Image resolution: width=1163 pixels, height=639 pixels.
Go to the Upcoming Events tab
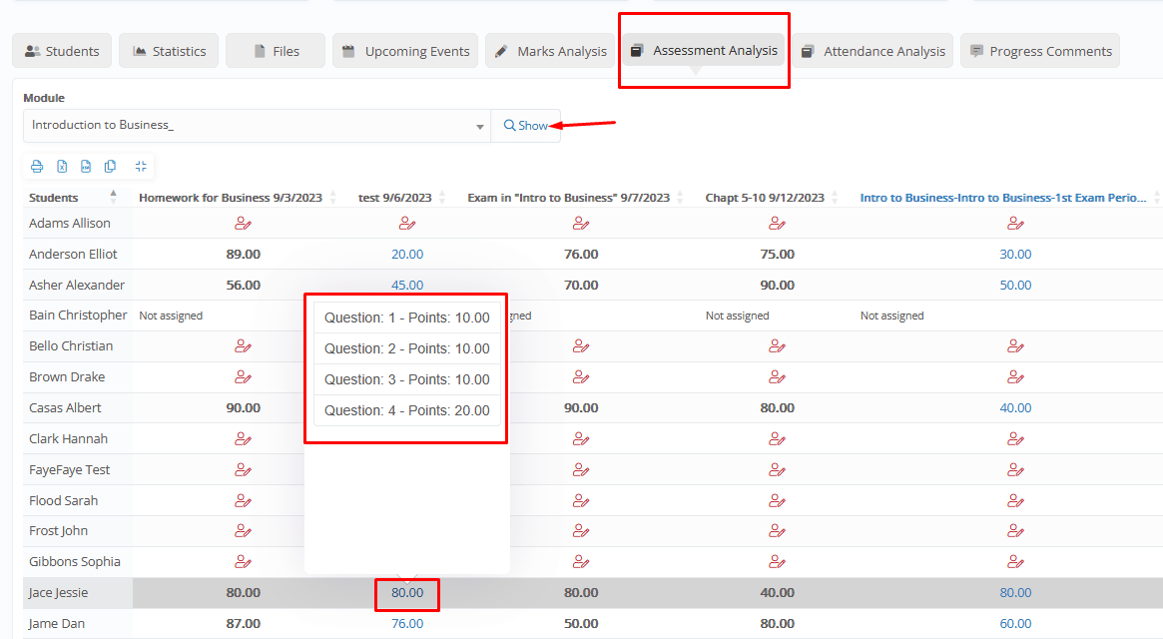[405, 51]
